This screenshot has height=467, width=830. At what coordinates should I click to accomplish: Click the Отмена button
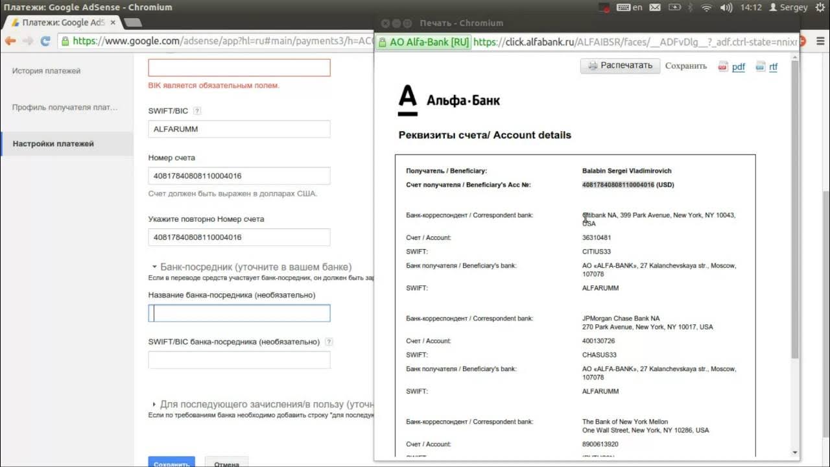pos(226,462)
